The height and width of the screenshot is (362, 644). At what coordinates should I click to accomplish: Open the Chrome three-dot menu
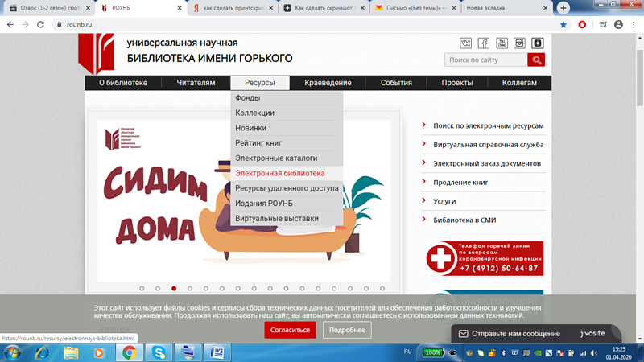click(631, 25)
